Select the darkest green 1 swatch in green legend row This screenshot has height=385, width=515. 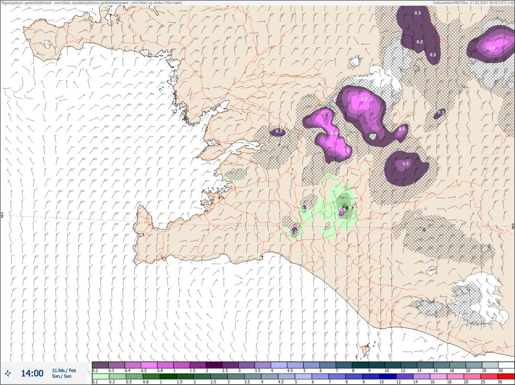168,377
